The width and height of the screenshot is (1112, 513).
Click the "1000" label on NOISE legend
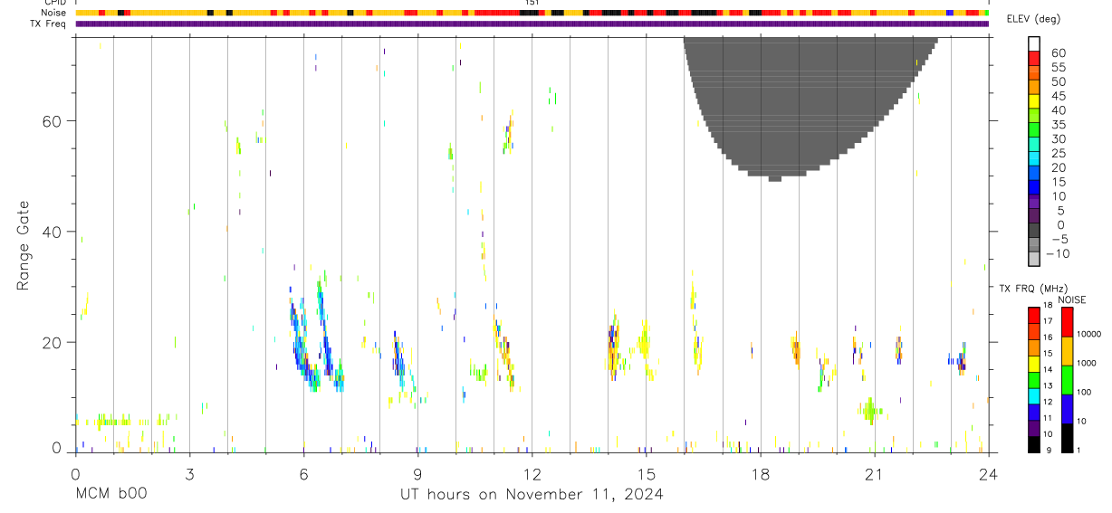(x=1088, y=363)
